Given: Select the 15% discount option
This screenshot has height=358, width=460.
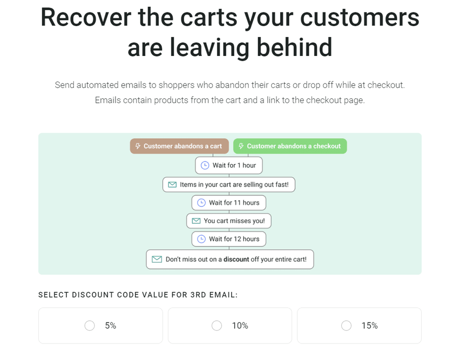Looking at the screenshot, I should click(x=346, y=326).
